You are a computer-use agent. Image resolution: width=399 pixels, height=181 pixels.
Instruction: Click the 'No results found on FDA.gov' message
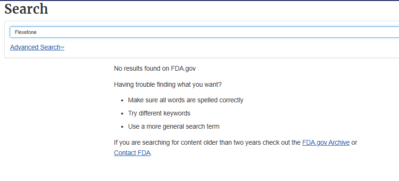(155, 69)
